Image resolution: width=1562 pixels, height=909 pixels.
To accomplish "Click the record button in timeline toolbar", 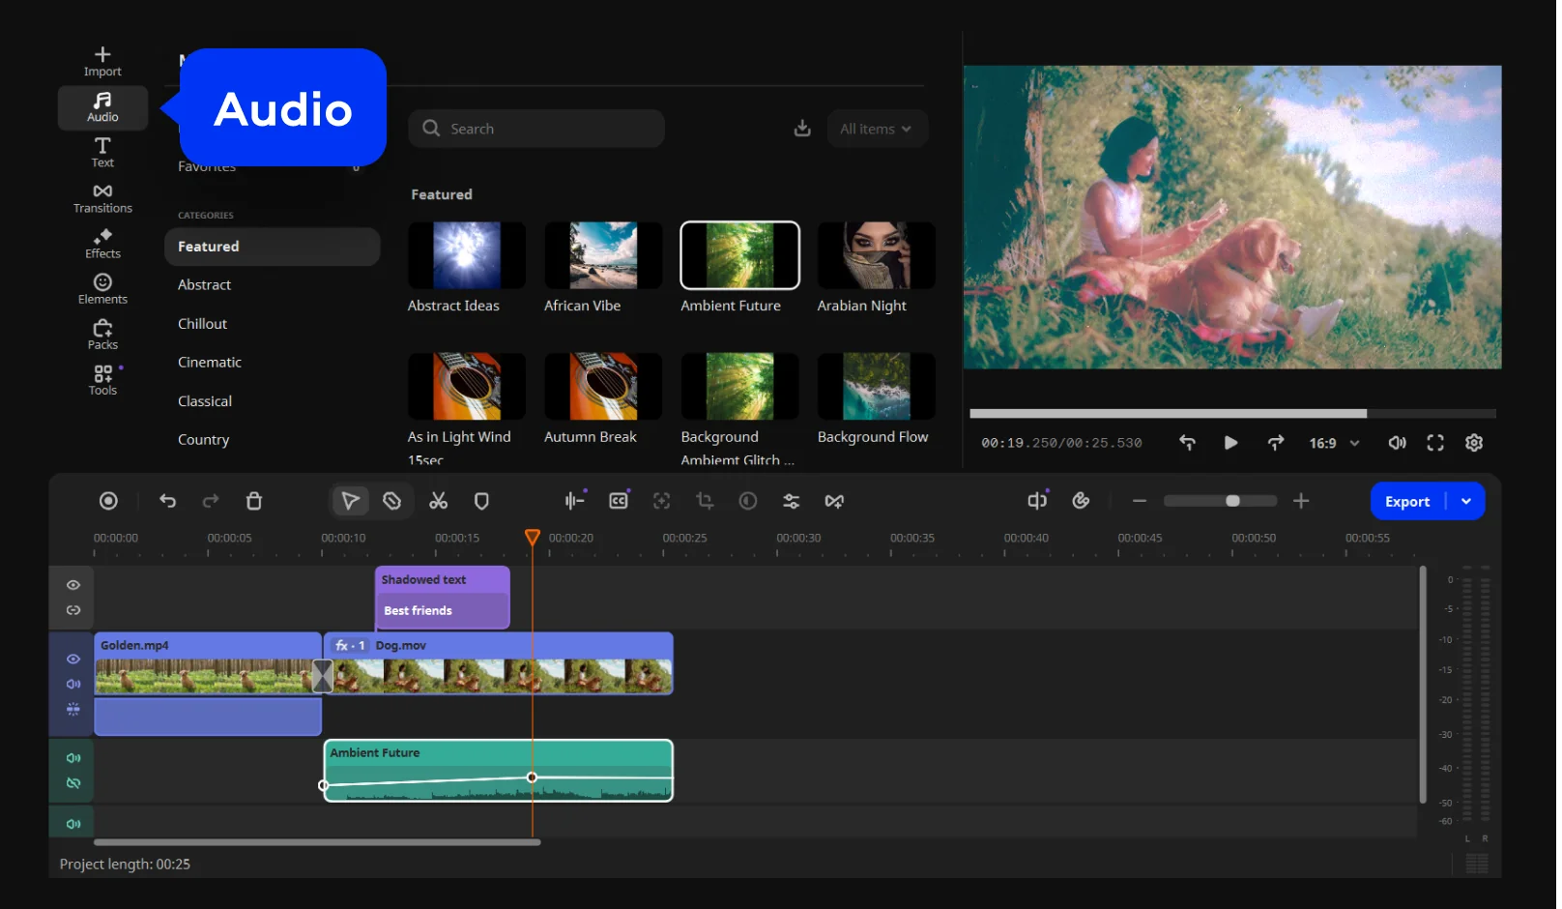I will point(108,501).
